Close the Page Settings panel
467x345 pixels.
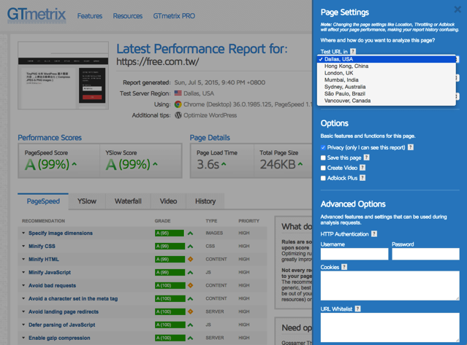pos(457,10)
